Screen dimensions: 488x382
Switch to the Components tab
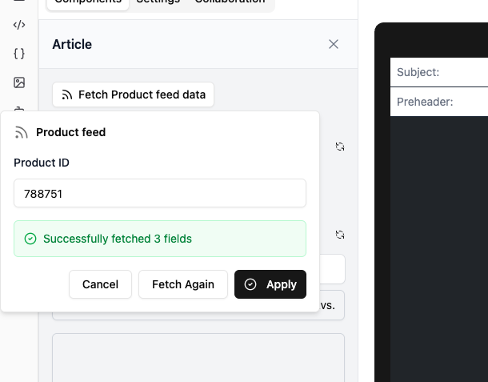87,2
